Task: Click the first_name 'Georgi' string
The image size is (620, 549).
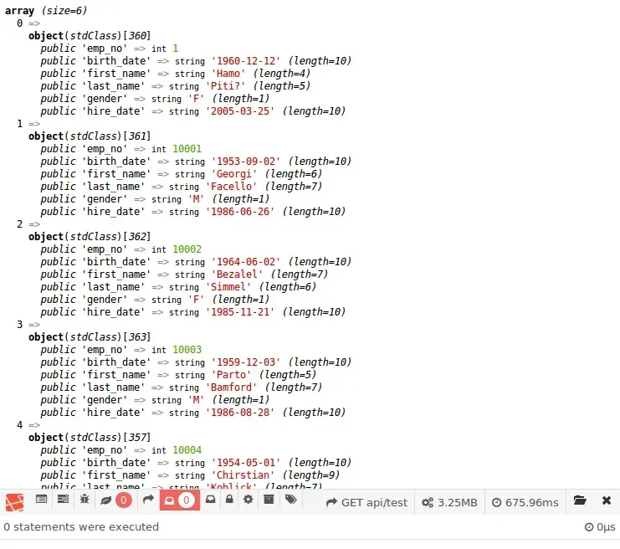Action: 234,174
